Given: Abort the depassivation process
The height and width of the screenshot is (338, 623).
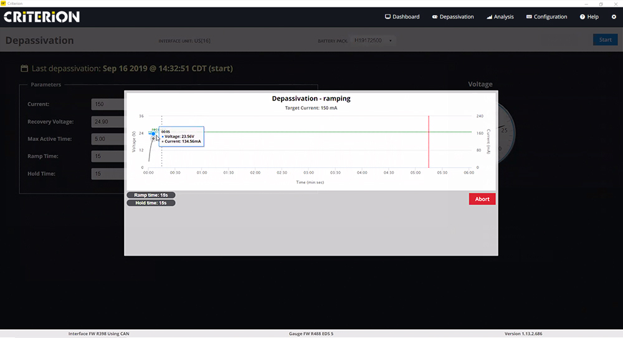Looking at the screenshot, I should coord(482,199).
